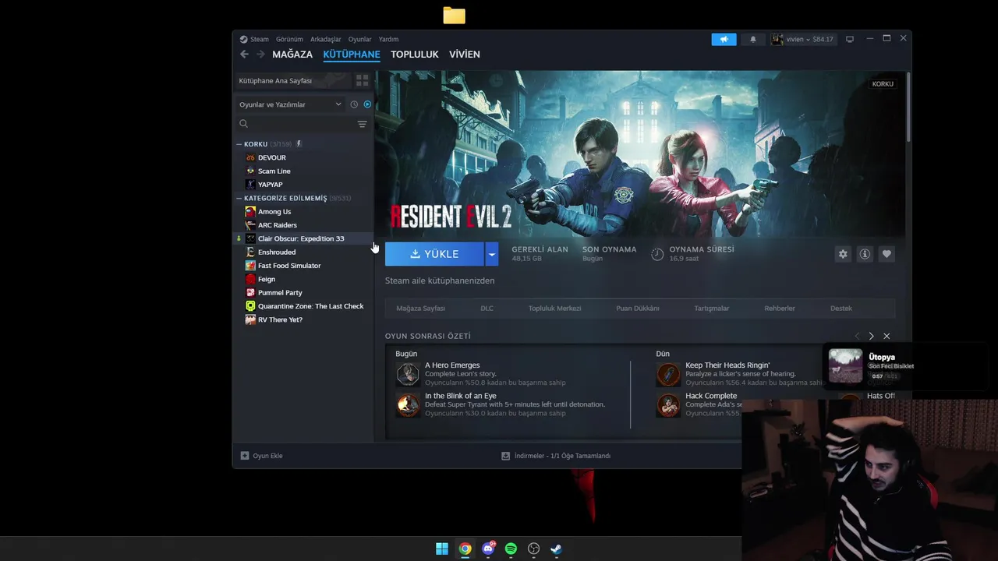Open Topluluk Merkezi link
This screenshot has height=561, width=998.
pos(555,309)
